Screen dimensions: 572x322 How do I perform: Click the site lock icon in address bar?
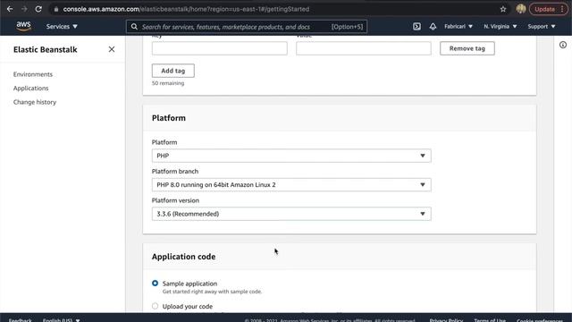coord(55,9)
